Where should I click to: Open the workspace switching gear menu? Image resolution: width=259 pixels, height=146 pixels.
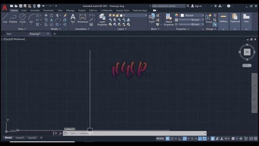coord(233,139)
